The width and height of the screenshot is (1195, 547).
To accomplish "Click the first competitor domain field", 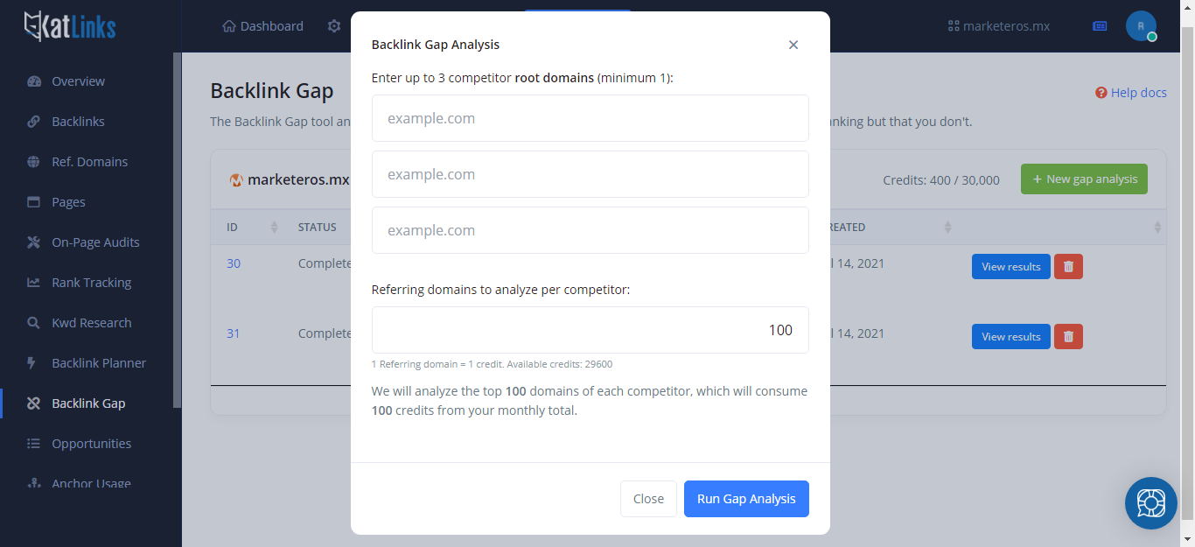I will point(591,118).
